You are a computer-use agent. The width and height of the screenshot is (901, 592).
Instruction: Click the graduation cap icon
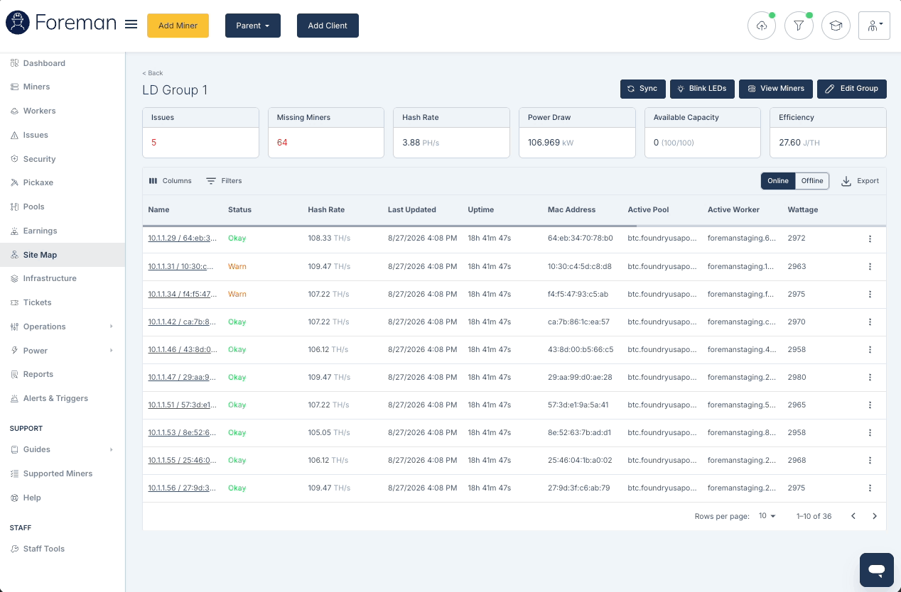836,26
